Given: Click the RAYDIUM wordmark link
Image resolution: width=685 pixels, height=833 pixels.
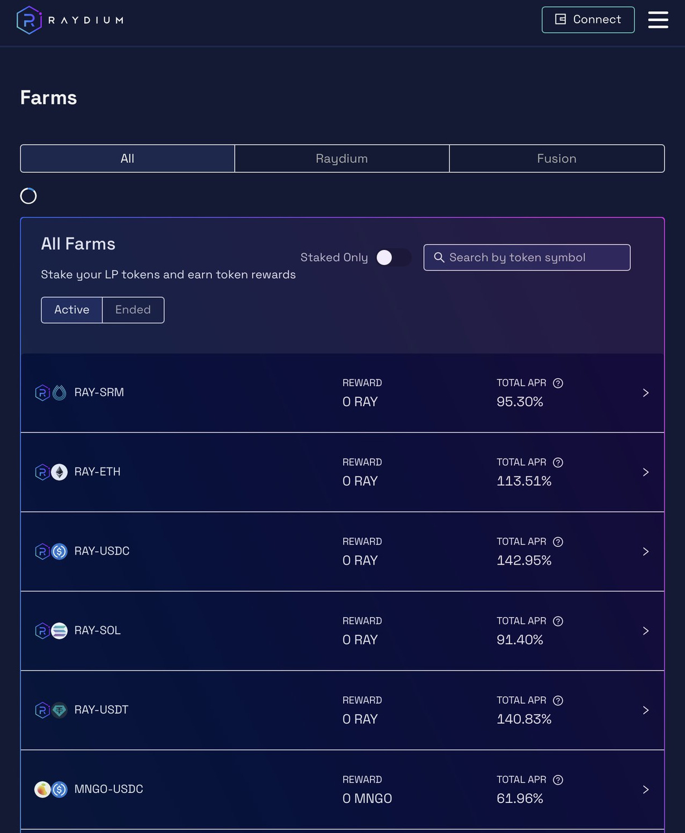Looking at the screenshot, I should [86, 20].
